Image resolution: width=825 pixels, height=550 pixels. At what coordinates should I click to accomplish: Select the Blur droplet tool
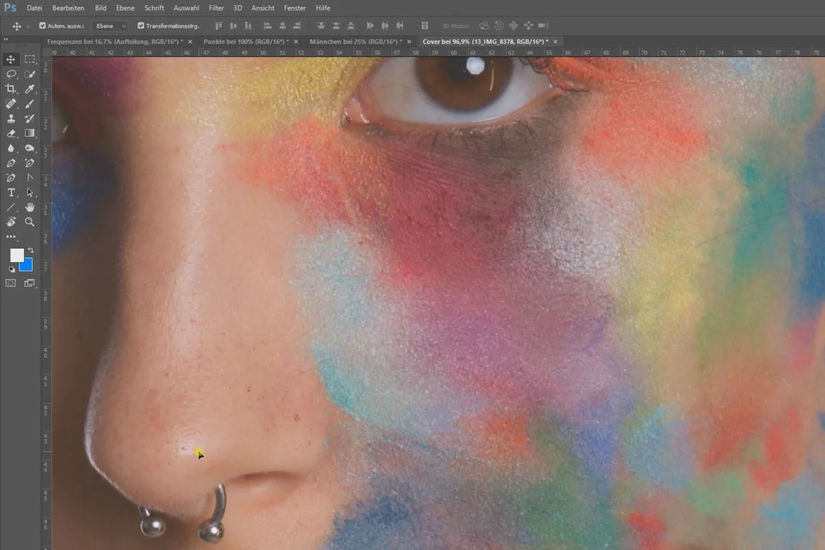point(11,148)
